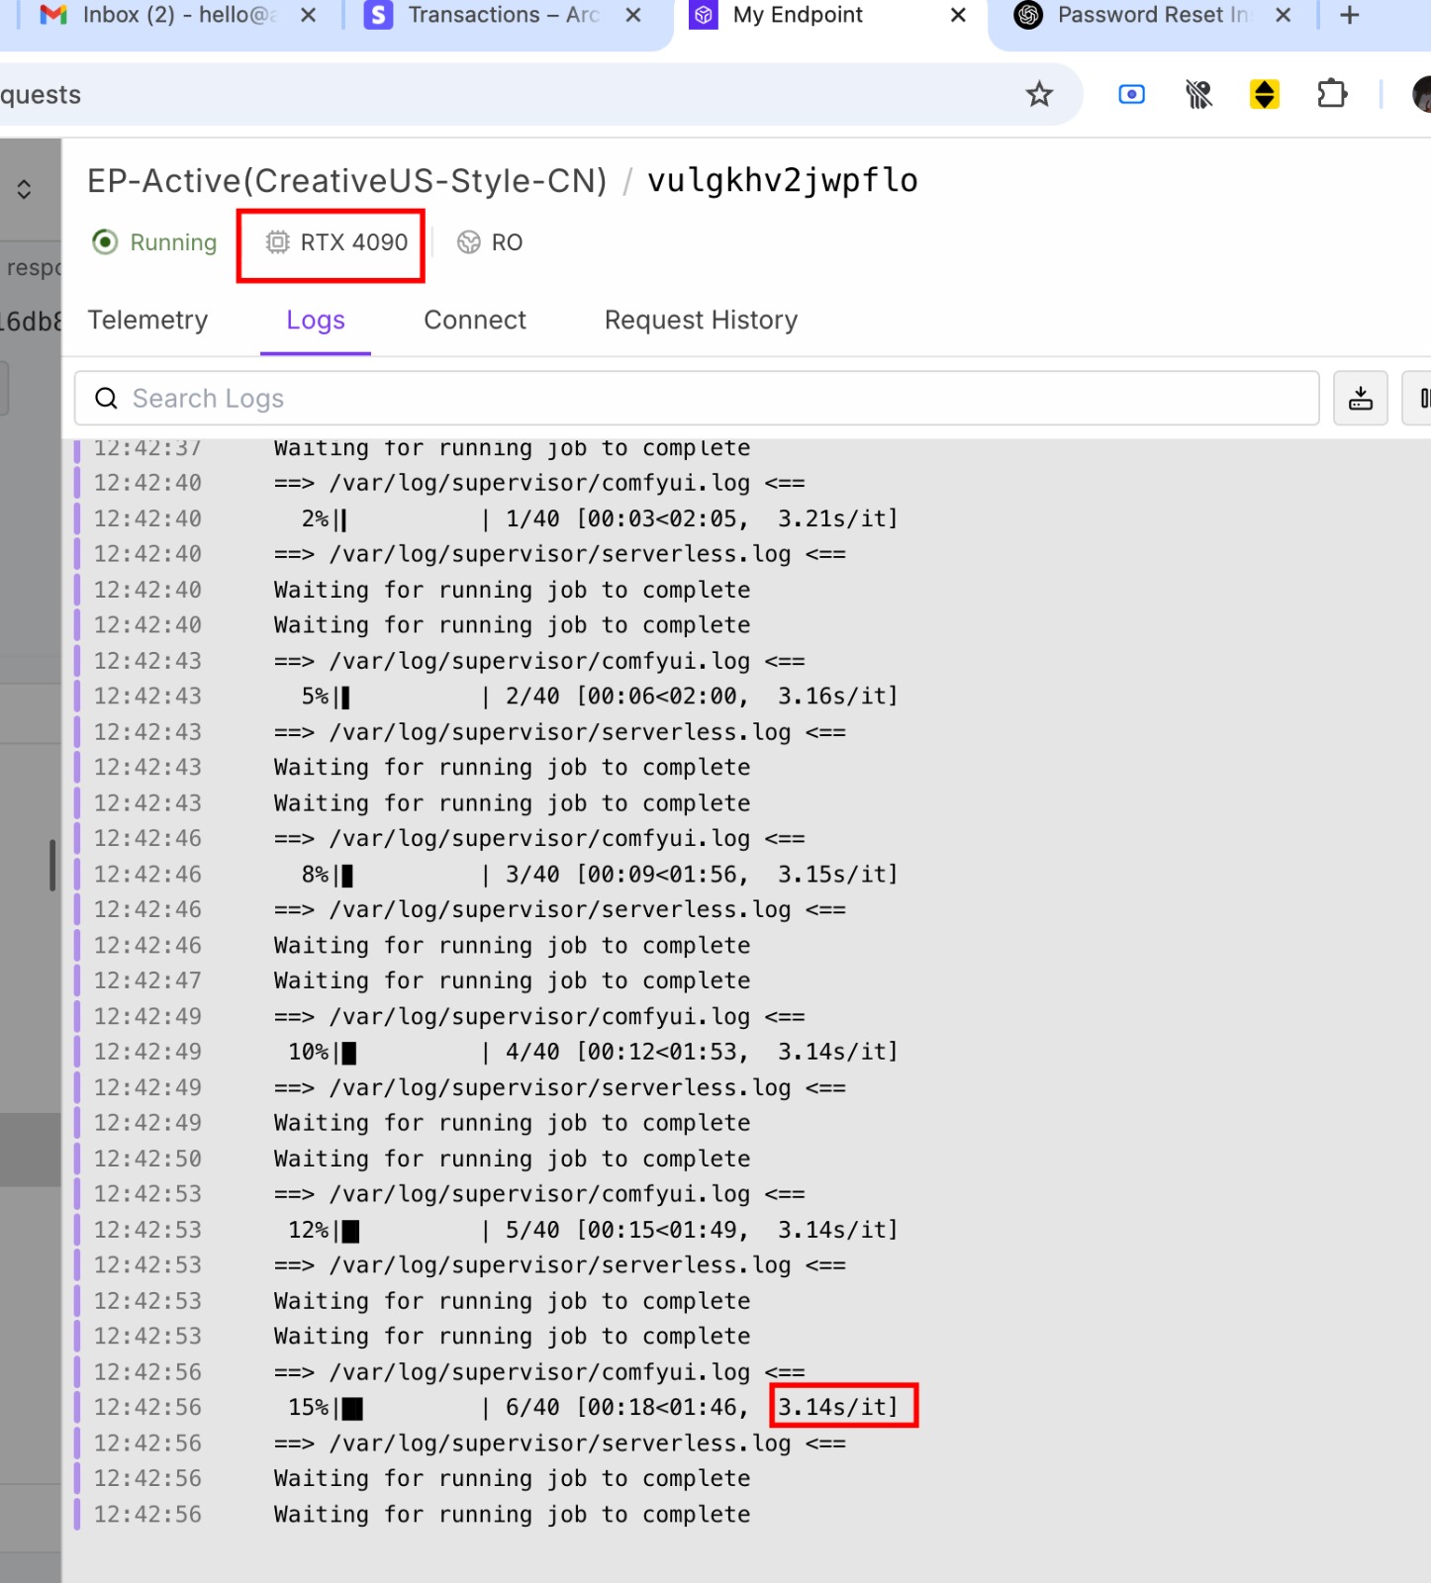Download logs with the download button
1431x1583 pixels.
pyautogui.click(x=1361, y=399)
